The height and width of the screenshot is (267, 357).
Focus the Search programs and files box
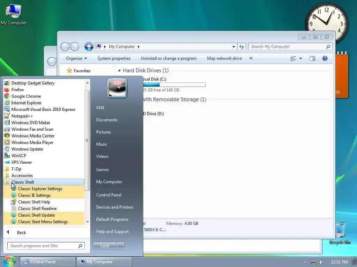(46, 246)
